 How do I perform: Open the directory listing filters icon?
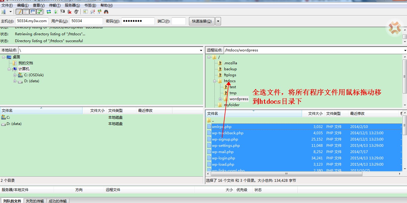86,12
